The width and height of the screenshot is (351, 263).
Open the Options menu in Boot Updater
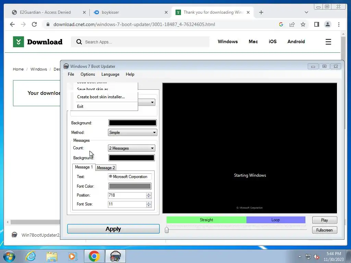[x=88, y=74]
